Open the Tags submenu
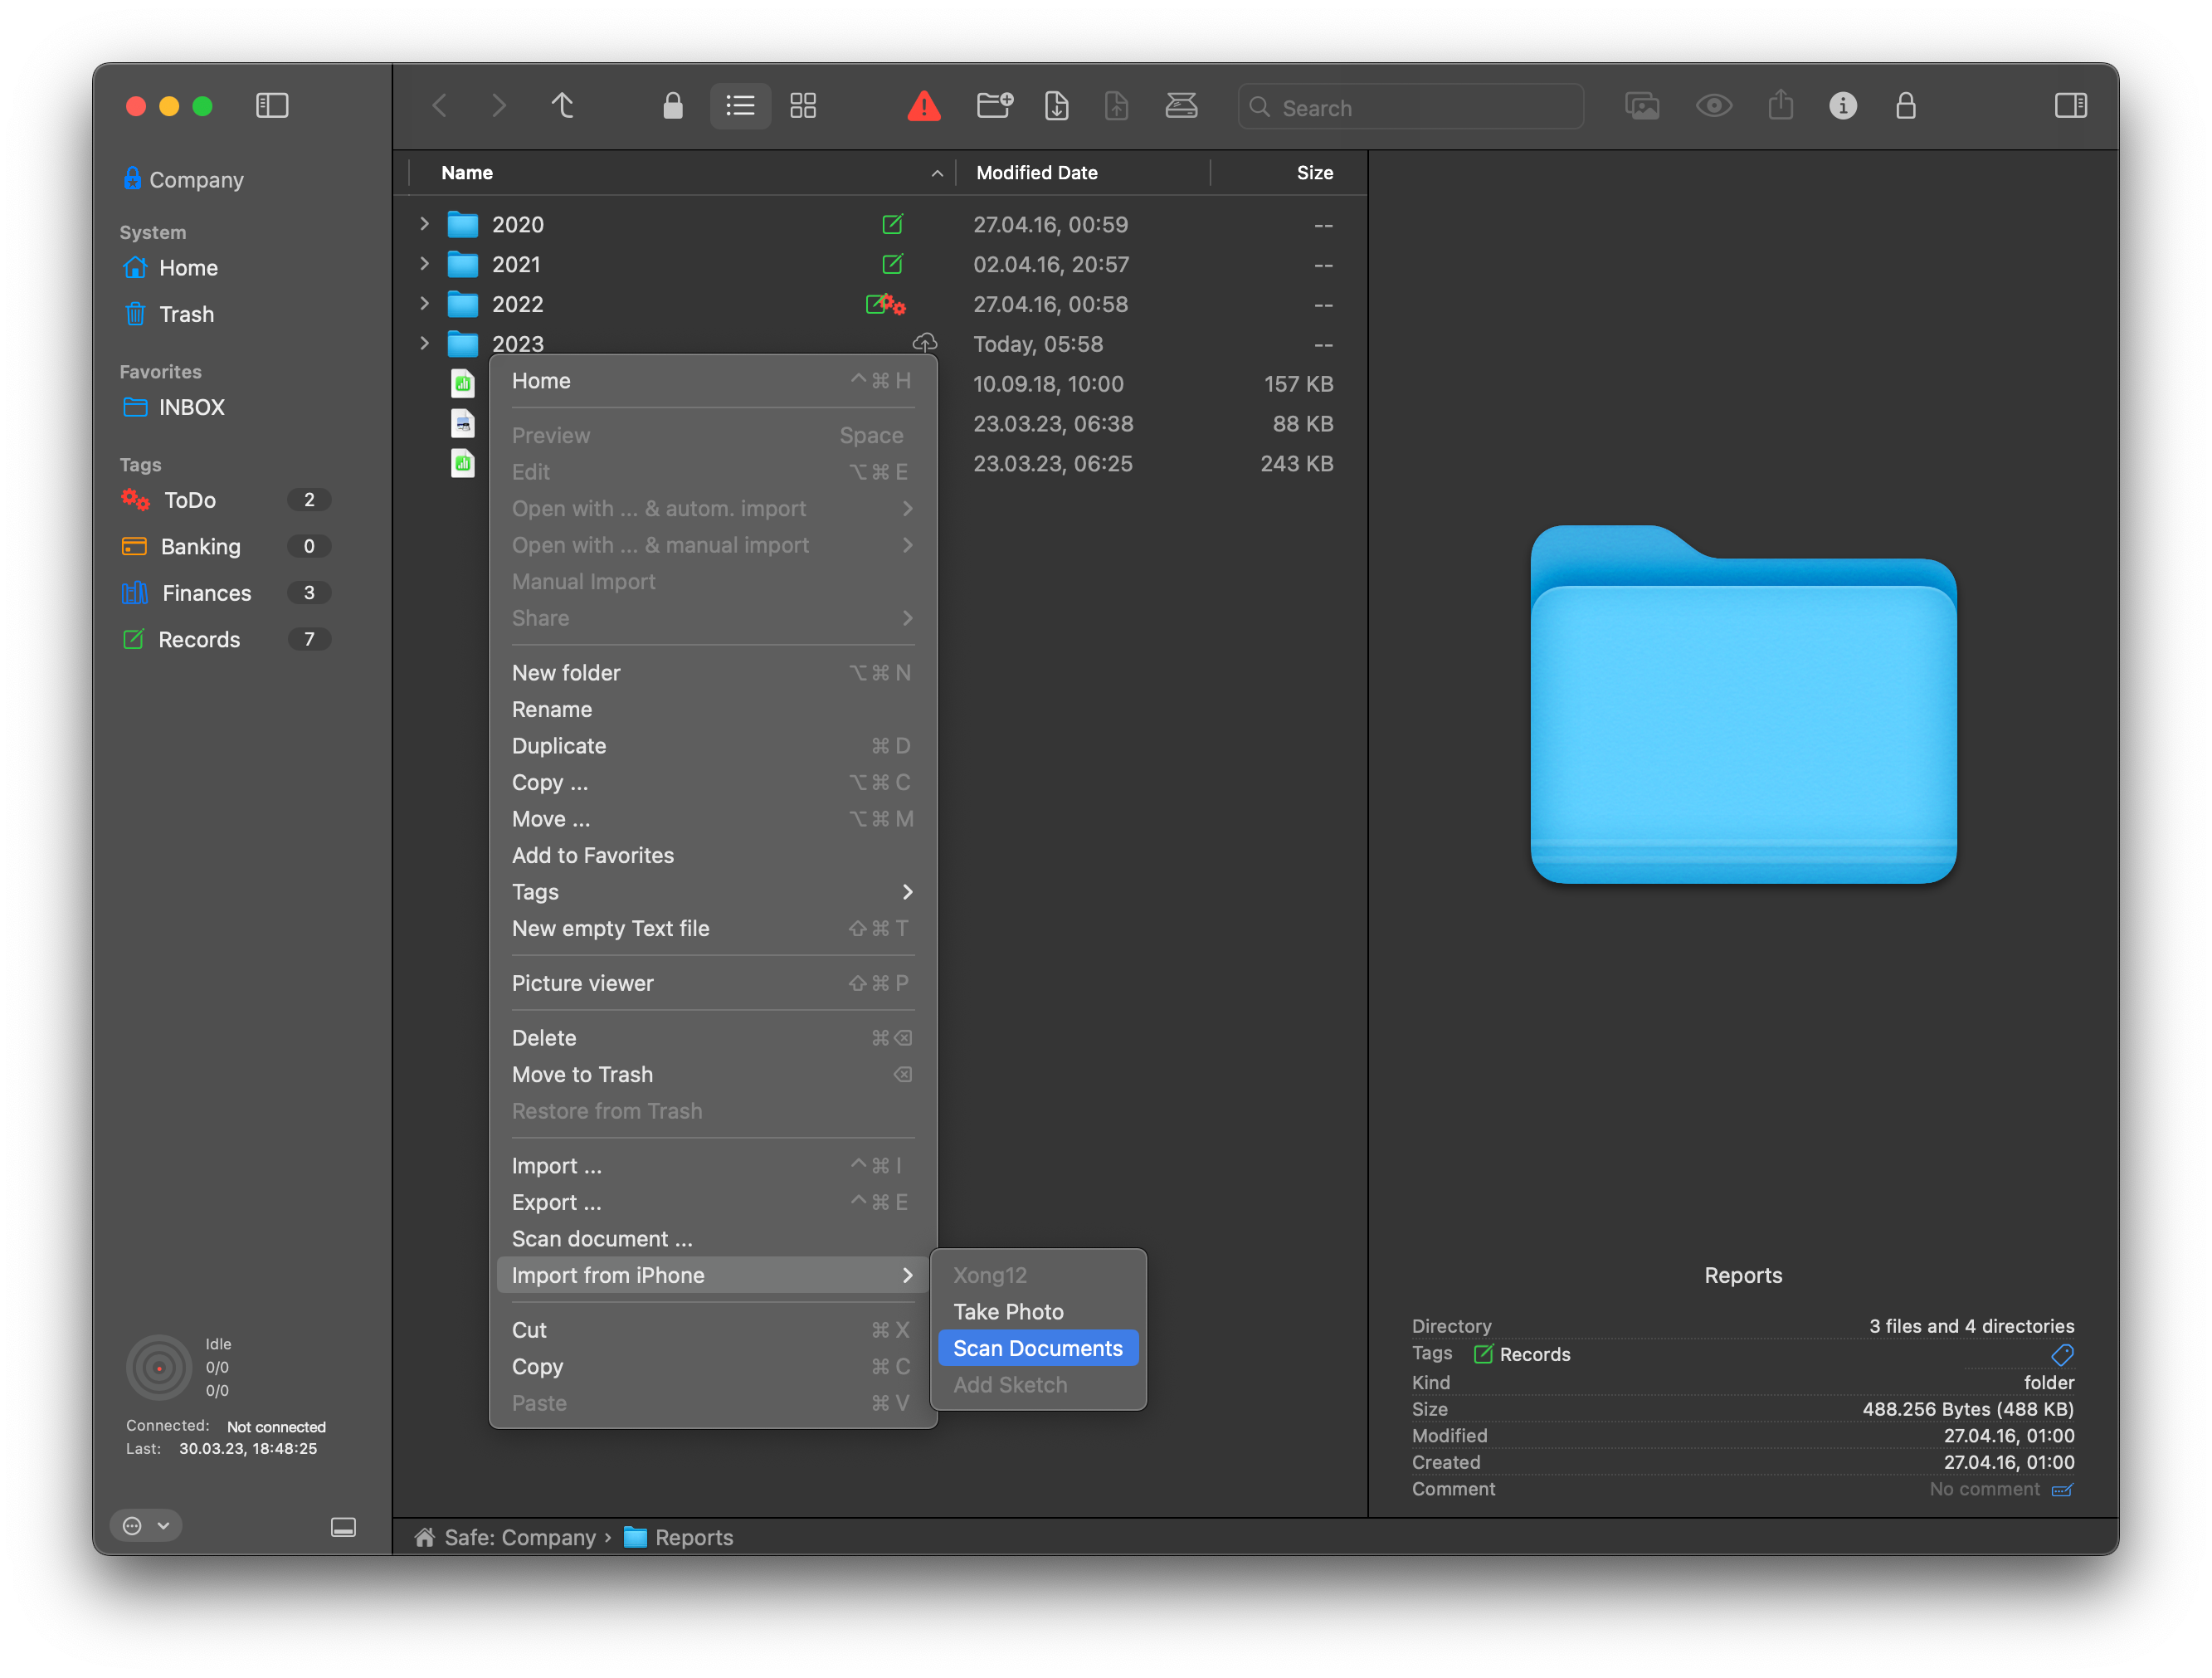 tap(713, 892)
